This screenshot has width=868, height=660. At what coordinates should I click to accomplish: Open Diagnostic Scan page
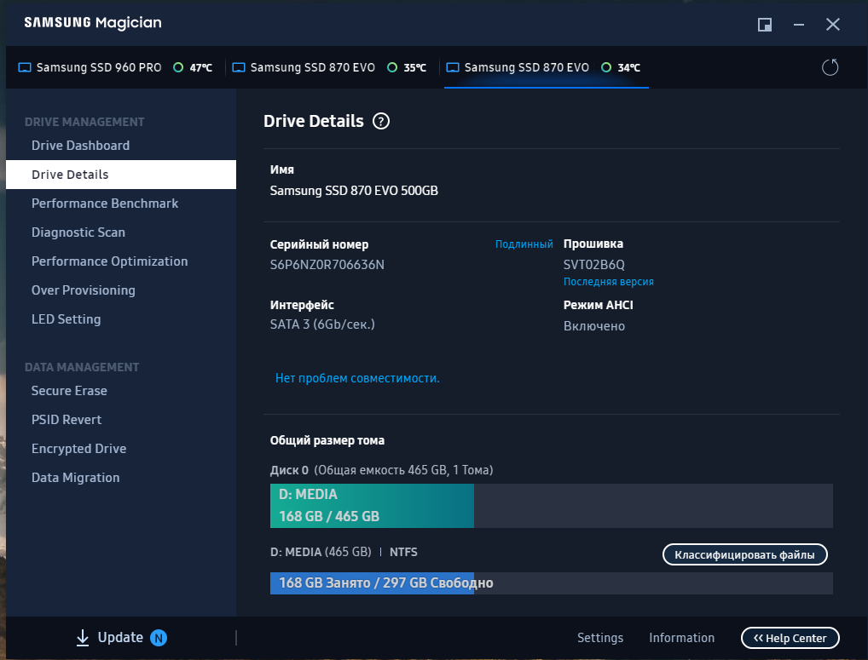(121, 232)
